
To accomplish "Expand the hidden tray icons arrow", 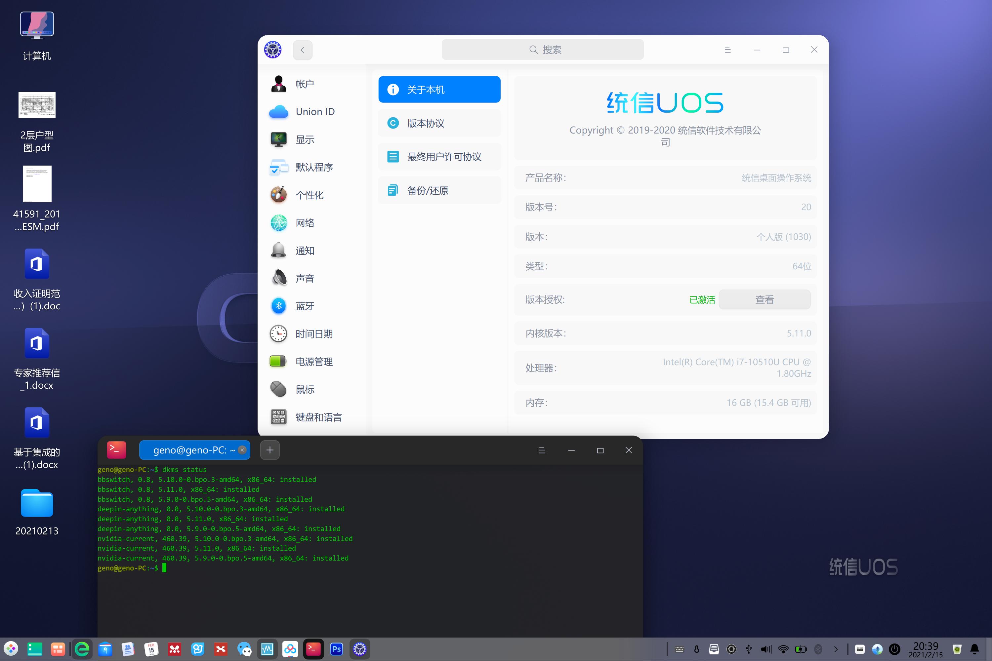I will click(x=836, y=649).
